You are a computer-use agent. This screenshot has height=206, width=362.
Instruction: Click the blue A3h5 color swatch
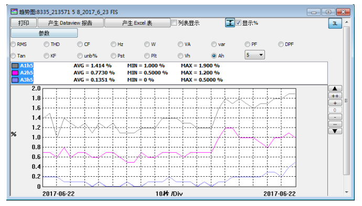(15, 80)
